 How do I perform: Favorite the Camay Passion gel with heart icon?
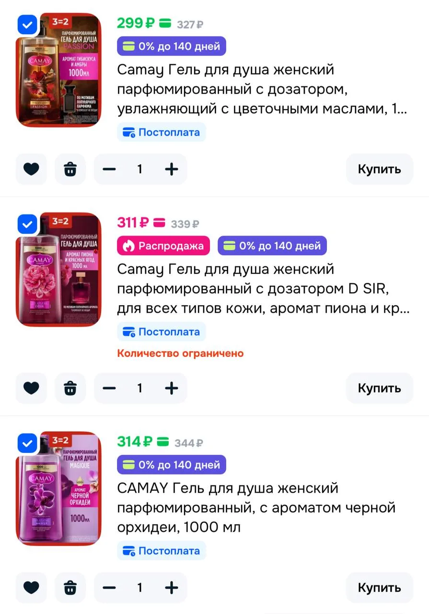tap(31, 169)
